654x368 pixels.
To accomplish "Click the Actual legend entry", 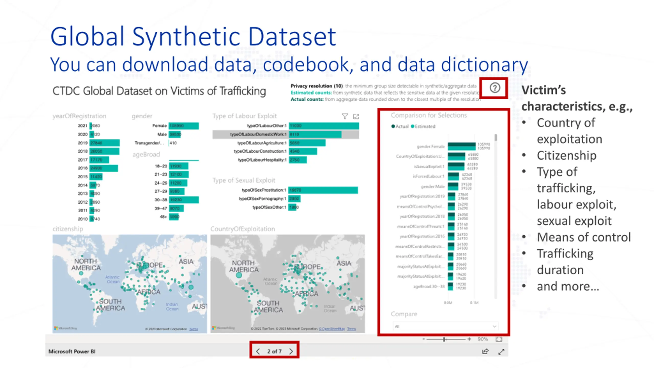I will point(400,126).
